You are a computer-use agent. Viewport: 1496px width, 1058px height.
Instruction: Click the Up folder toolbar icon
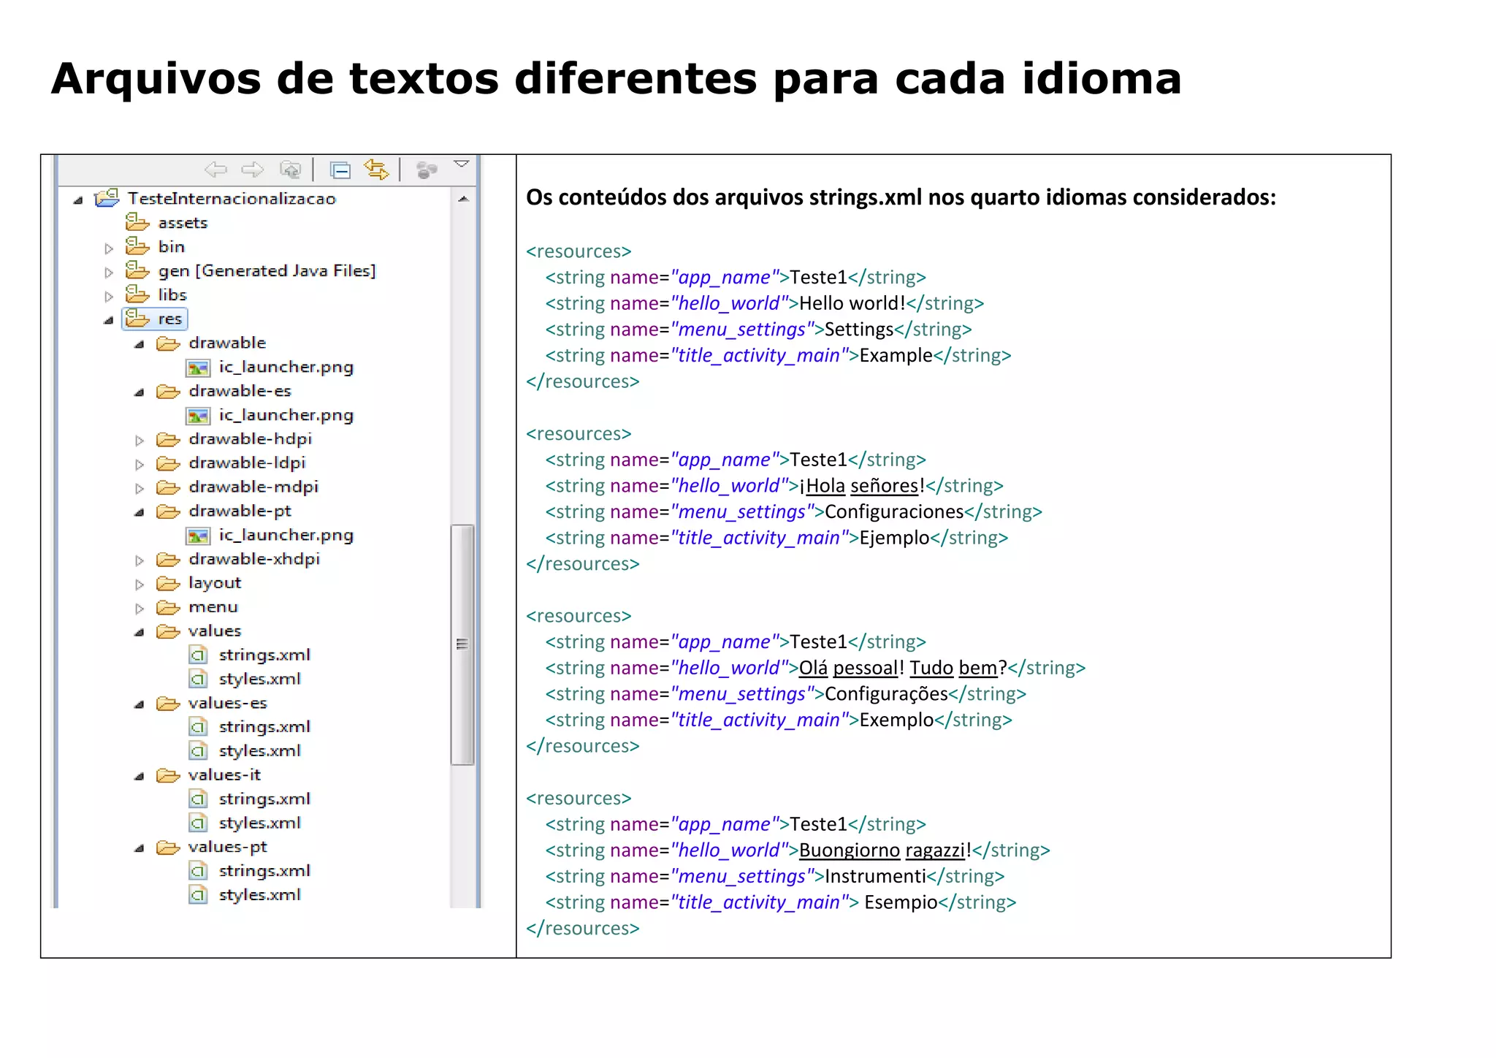(291, 170)
